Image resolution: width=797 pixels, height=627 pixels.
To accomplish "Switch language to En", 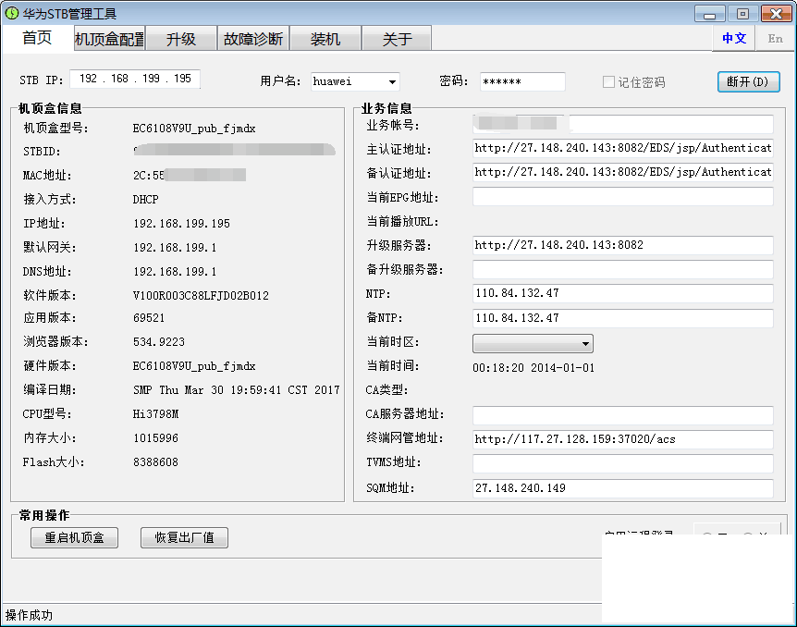I will tap(775, 38).
